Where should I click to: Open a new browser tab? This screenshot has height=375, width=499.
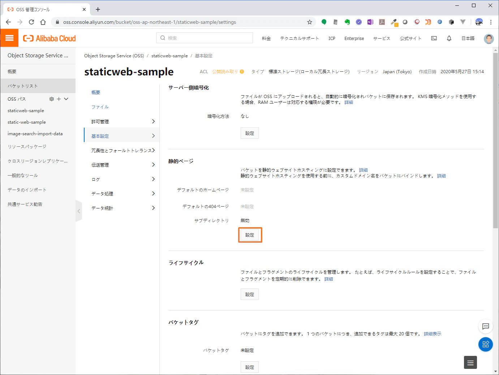(98, 9)
